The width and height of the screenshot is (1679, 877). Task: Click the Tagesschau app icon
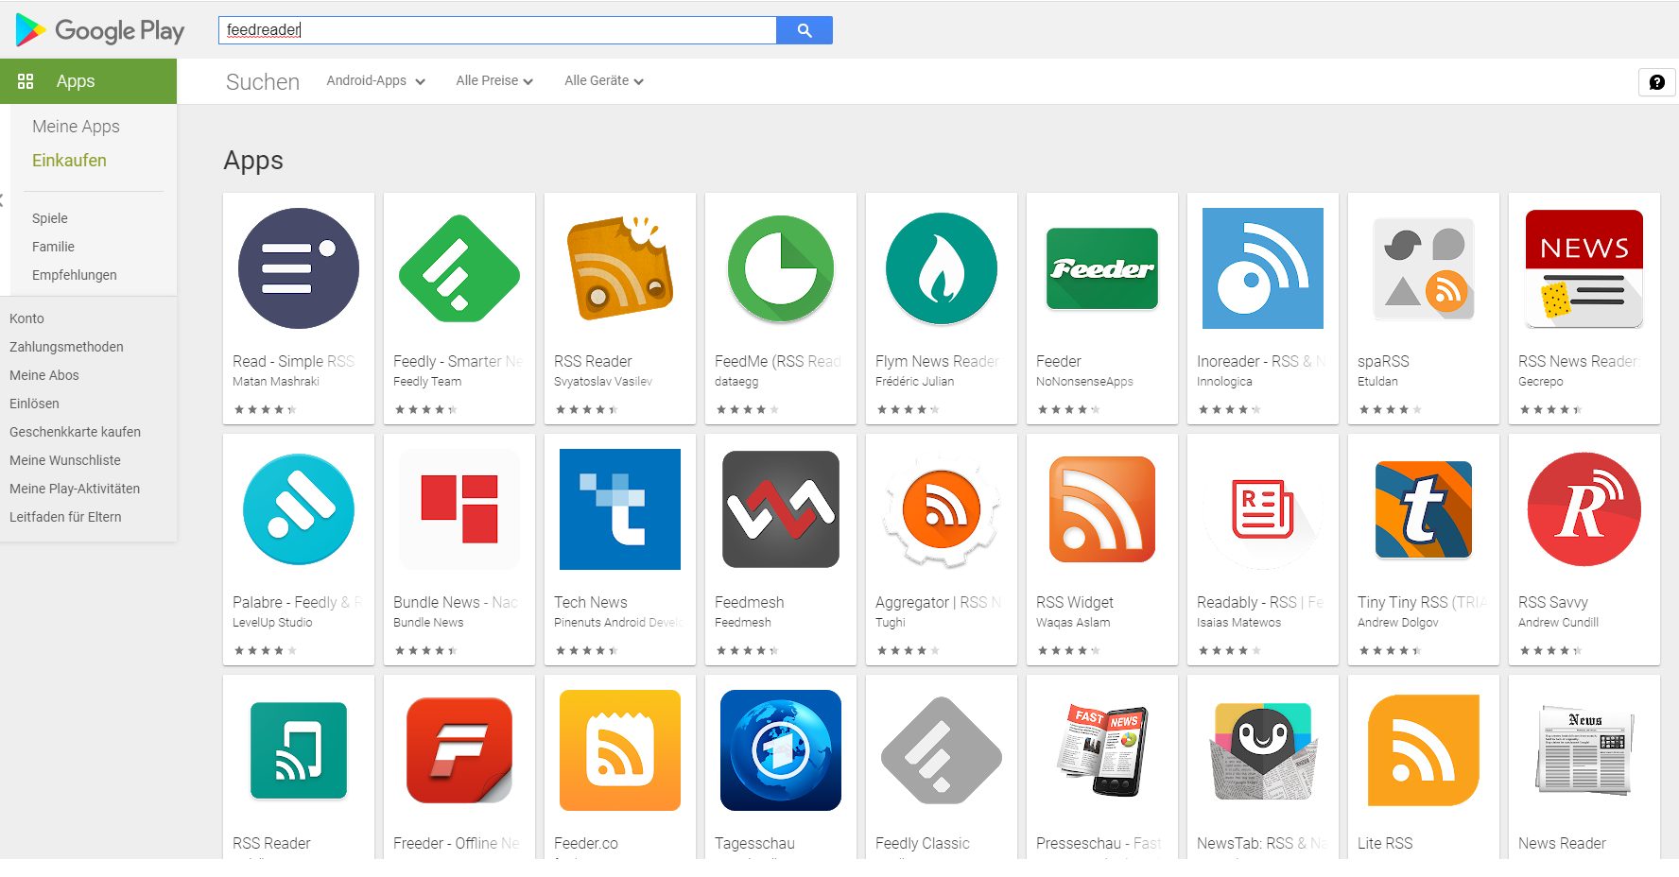780,750
